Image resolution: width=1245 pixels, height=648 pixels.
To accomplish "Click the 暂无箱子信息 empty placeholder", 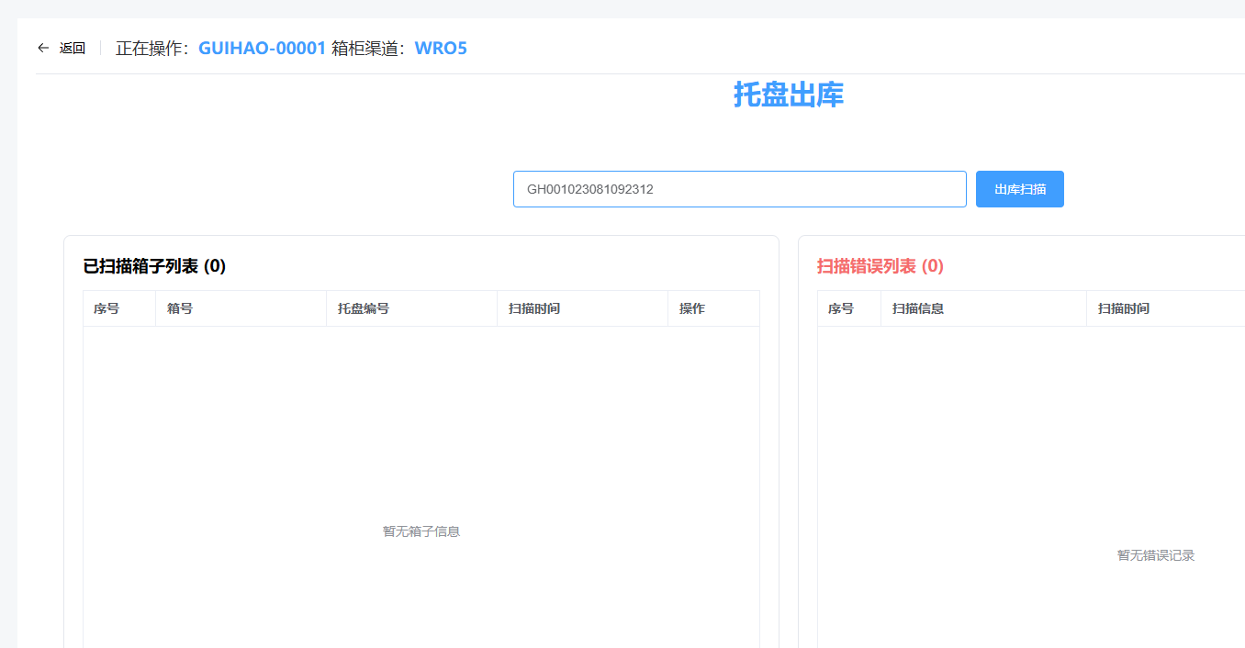I will click(421, 531).
